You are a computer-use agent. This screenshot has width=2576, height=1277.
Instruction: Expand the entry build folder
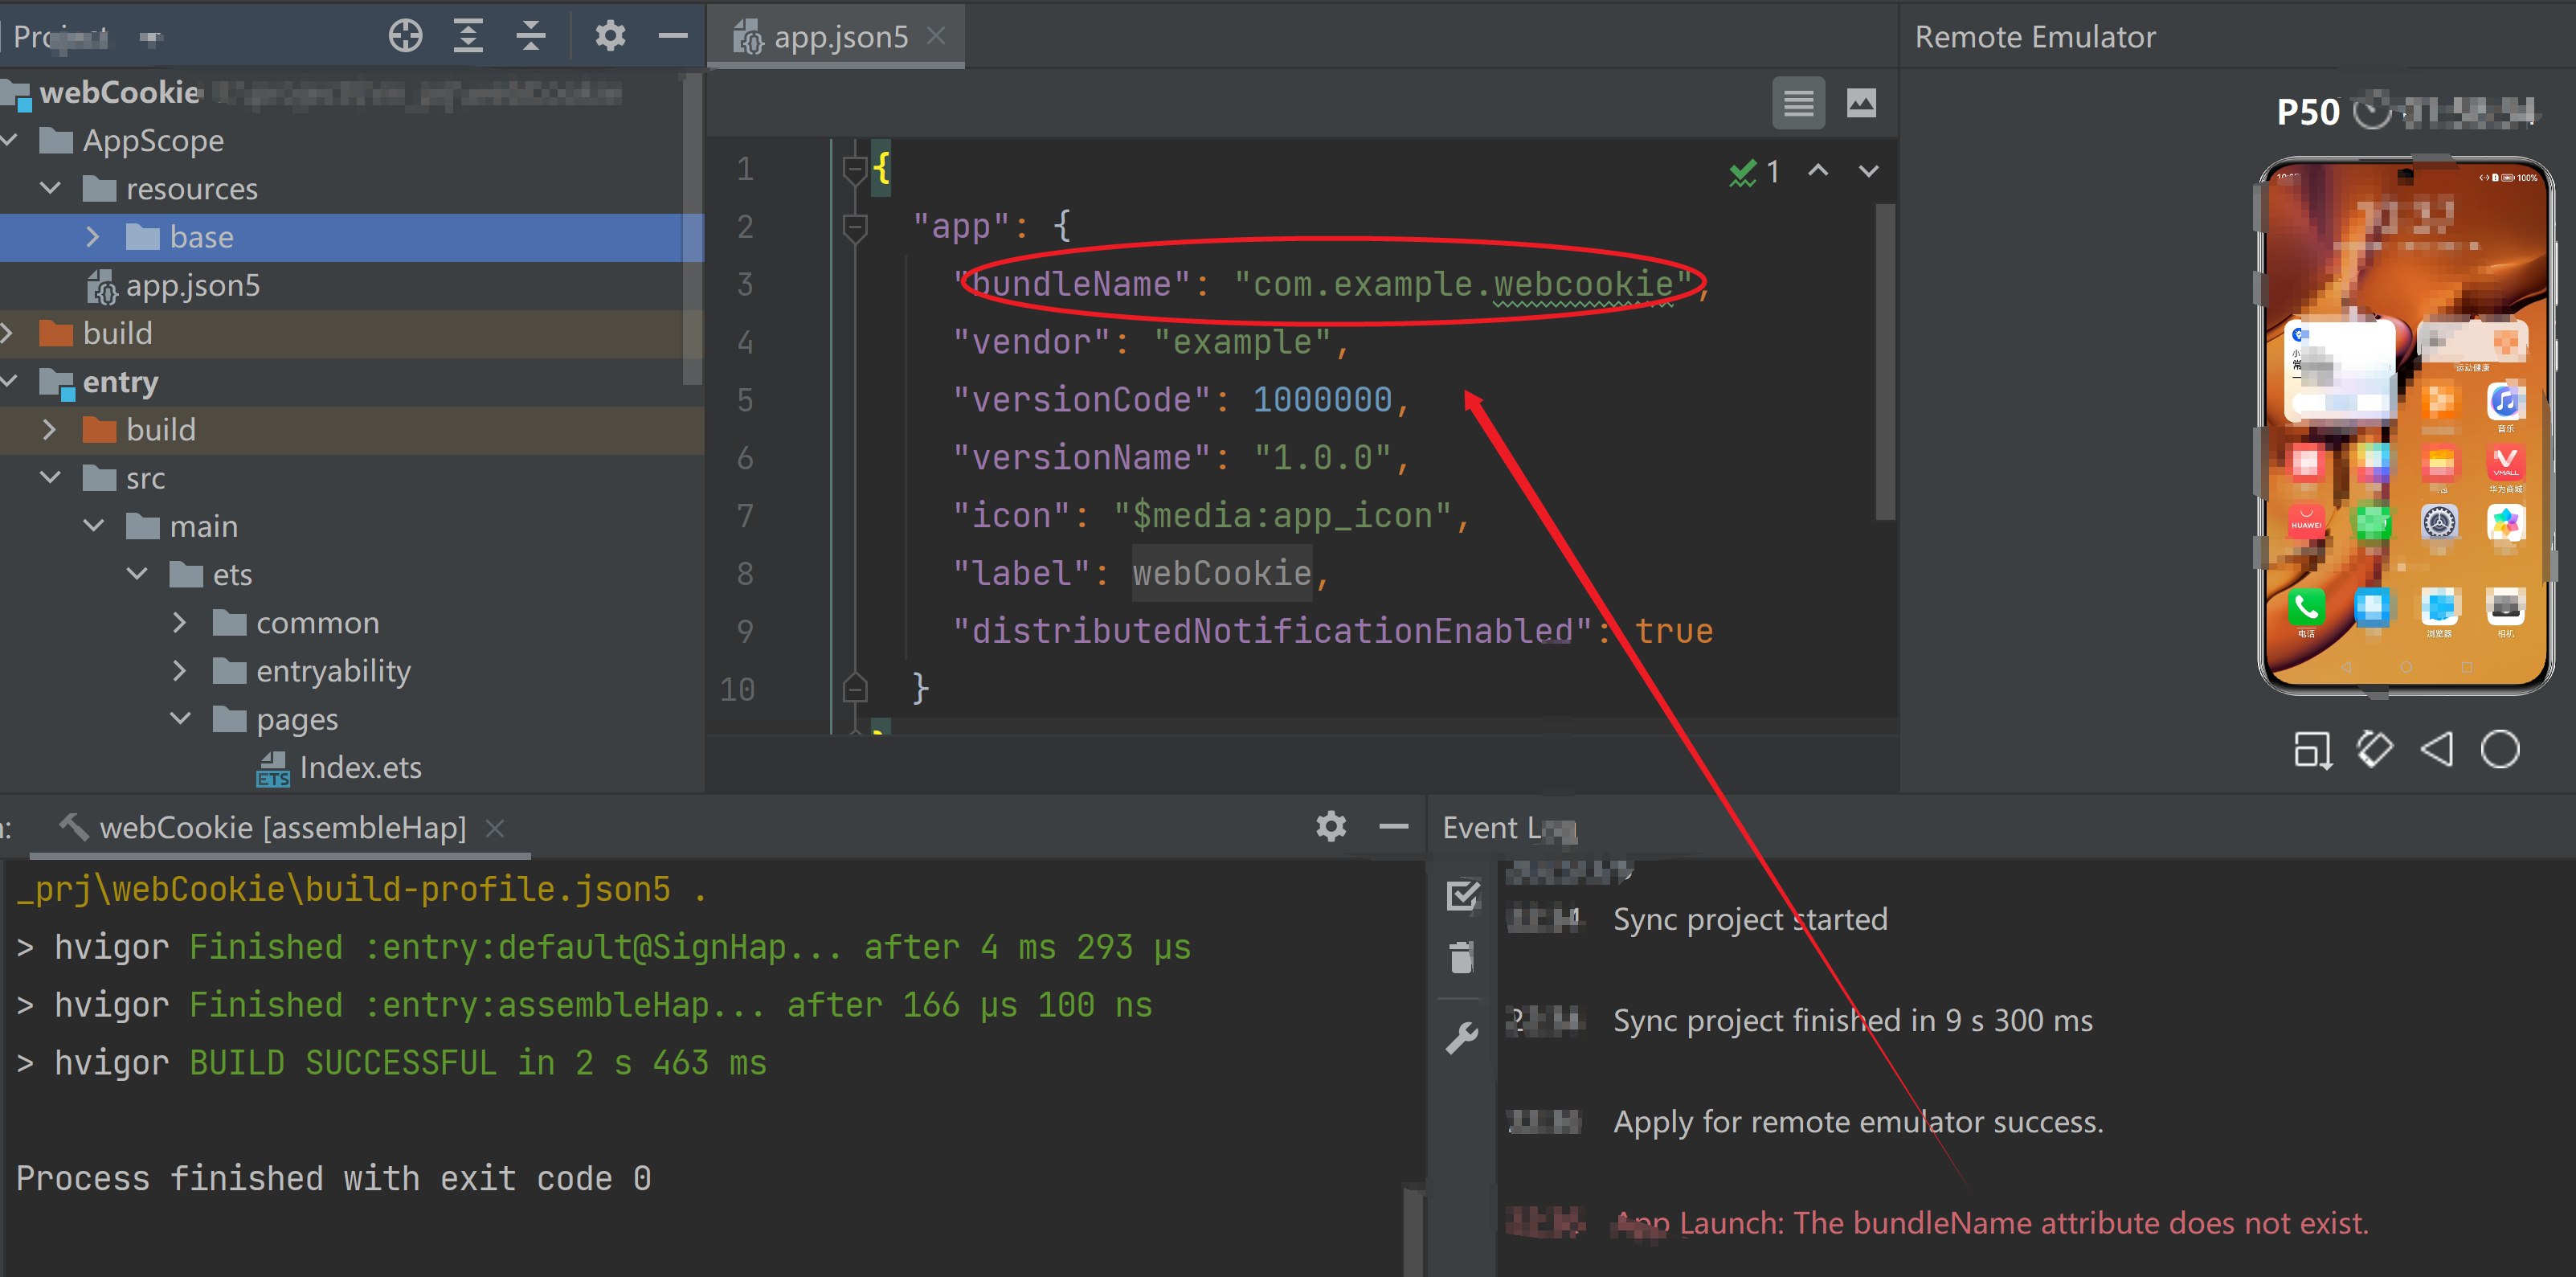click(x=49, y=430)
